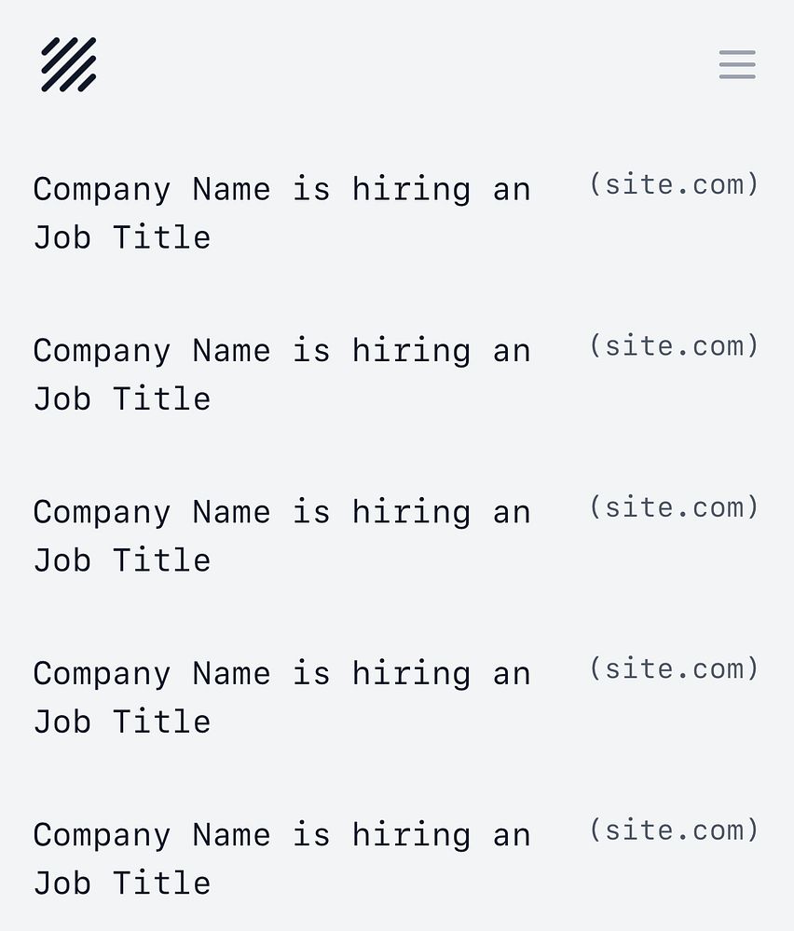Select the "Job Title" text in first listing

pos(122,237)
